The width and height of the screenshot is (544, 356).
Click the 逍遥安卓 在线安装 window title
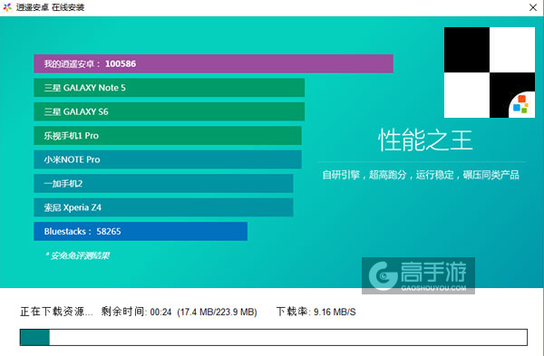[x=50, y=7]
